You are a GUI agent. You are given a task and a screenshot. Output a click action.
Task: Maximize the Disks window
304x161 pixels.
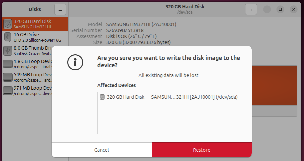280,9
